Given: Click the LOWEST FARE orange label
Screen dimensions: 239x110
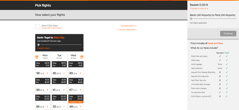Looking at the screenshot, I should pos(76,102).
